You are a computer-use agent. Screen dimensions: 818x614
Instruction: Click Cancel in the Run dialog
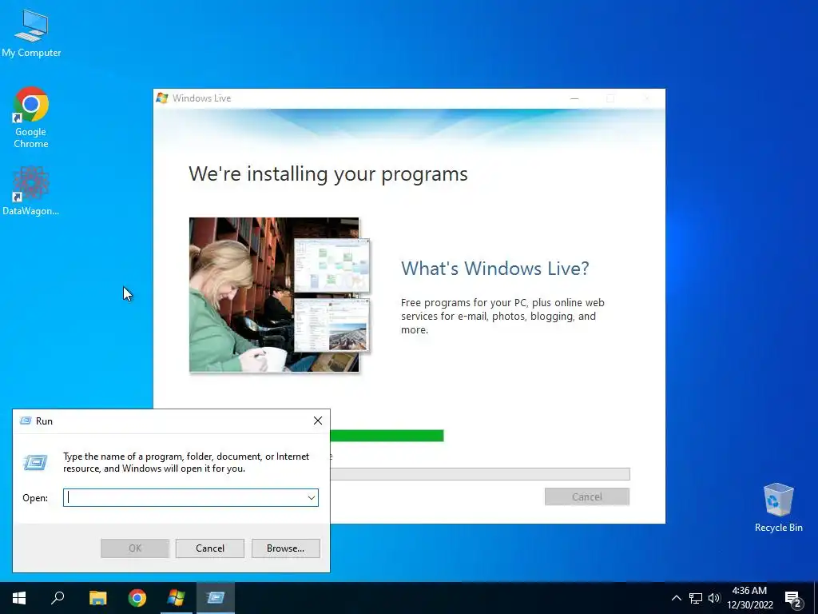click(210, 548)
